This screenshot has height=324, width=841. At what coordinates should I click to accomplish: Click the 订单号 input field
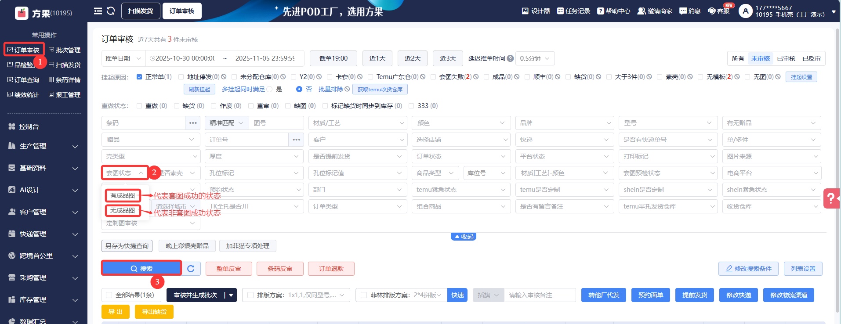point(246,140)
